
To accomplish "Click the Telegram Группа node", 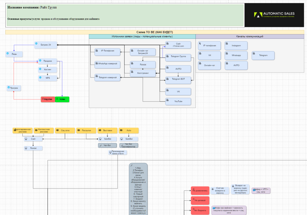I will [178, 58].
